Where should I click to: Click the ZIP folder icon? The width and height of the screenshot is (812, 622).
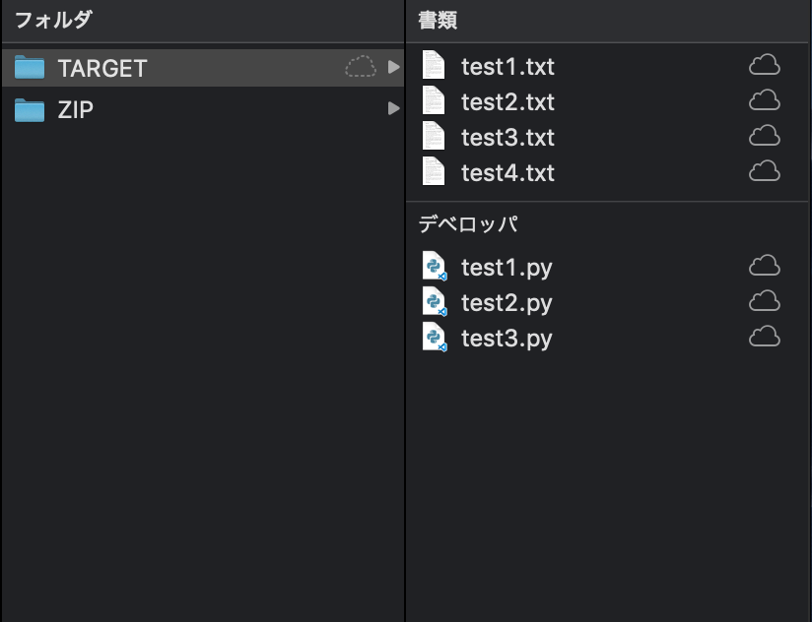pos(30,109)
